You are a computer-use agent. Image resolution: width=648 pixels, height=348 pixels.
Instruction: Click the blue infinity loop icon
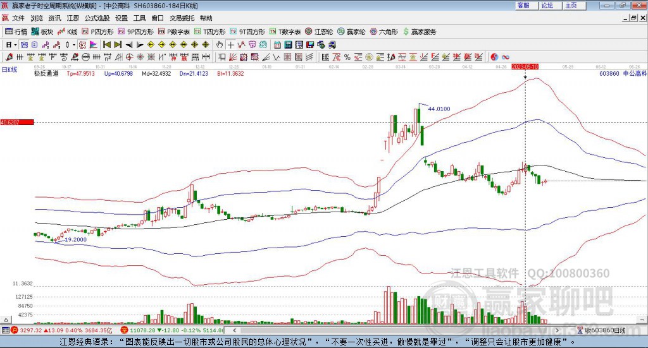click(505, 57)
